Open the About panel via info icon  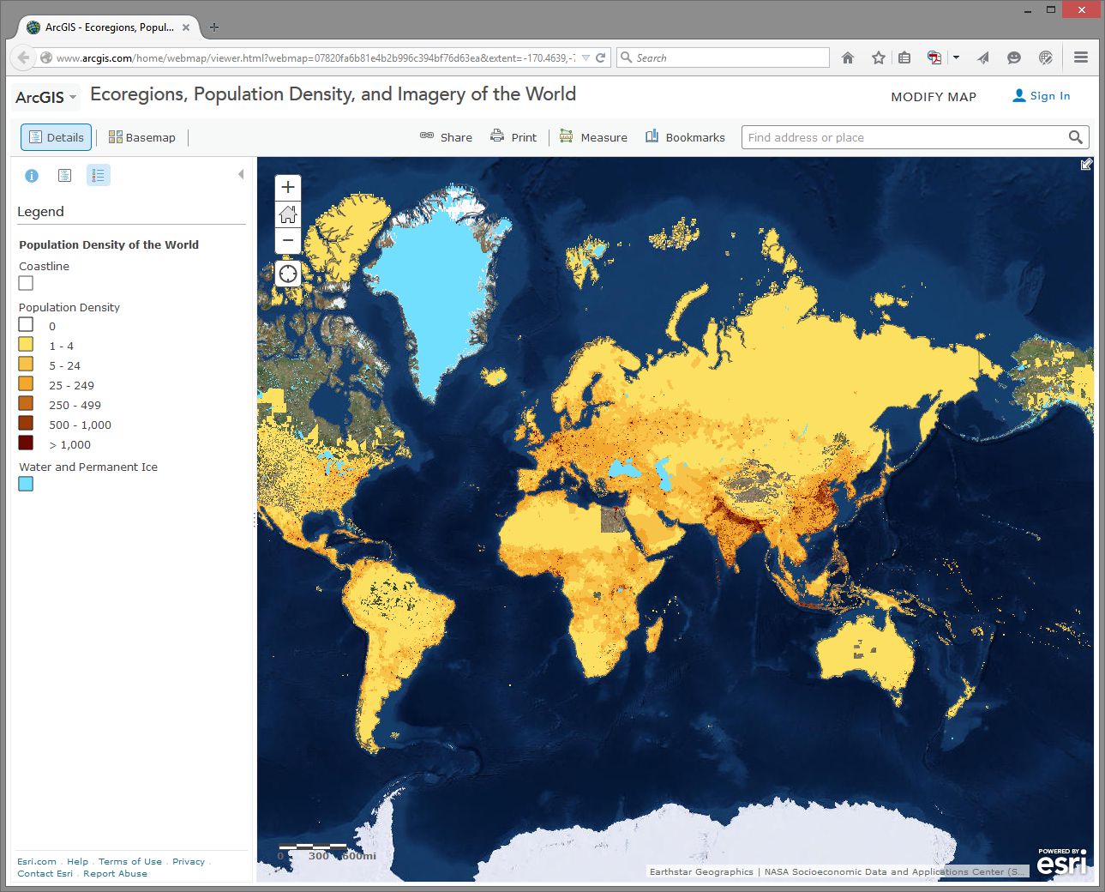point(32,175)
